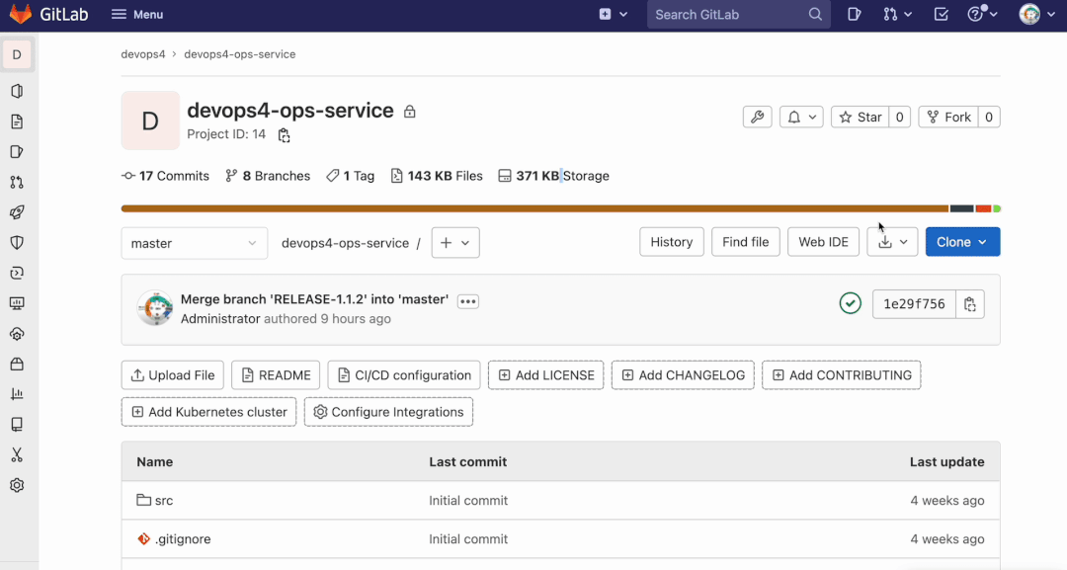Screen dimensions: 1067x570
Task: Expand commit description ellipsis
Action: pyautogui.click(x=467, y=301)
